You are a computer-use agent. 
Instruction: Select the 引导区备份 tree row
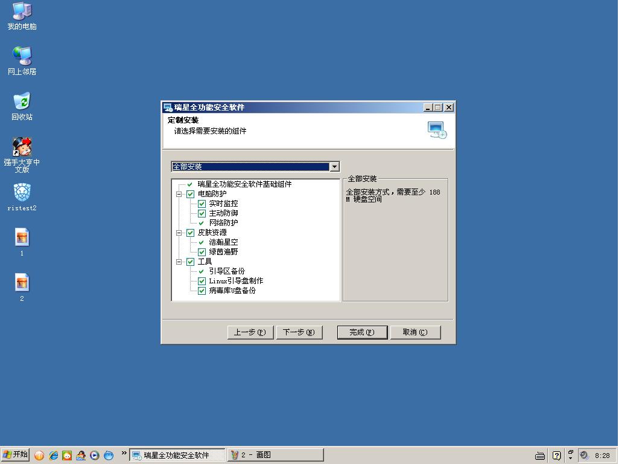click(x=227, y=271)
